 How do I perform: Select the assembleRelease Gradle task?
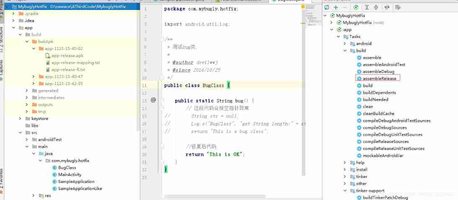379,78
